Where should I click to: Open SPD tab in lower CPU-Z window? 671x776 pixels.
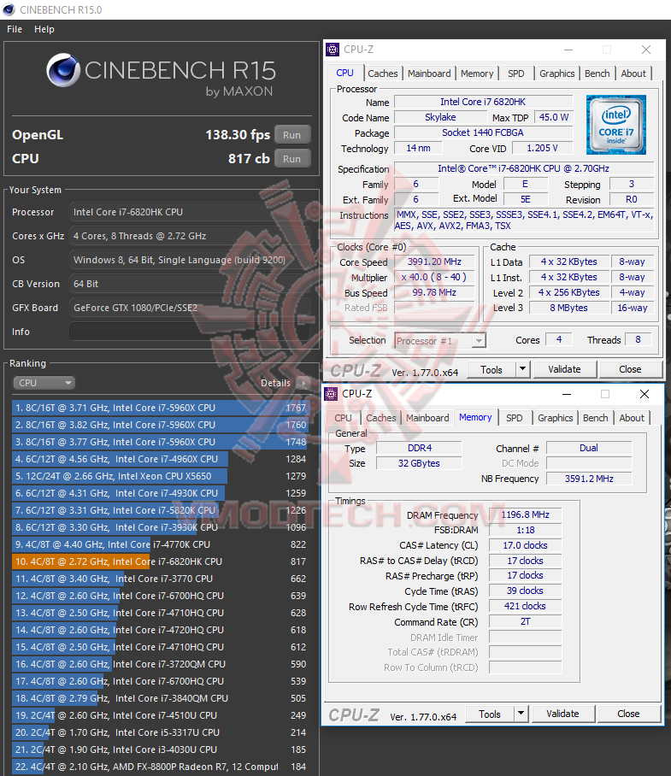(514, 418)
